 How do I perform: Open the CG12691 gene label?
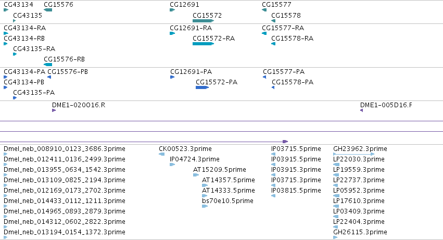(x=184, y=5)
